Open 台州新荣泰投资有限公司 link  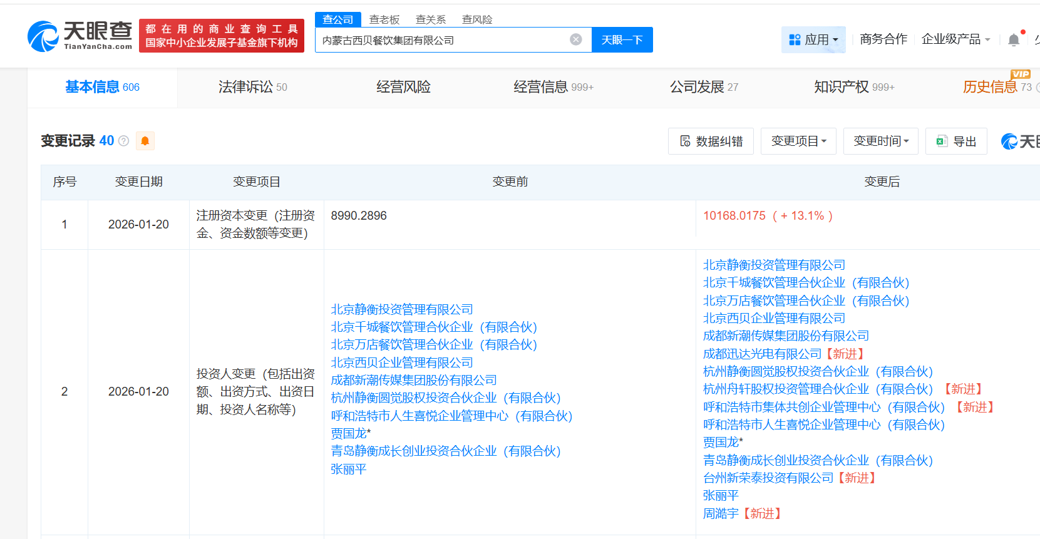[x=768, y=478]
